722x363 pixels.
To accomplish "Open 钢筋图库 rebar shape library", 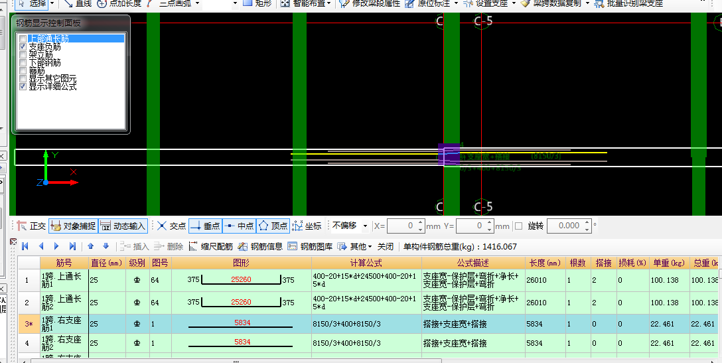I will coord(310,246).
